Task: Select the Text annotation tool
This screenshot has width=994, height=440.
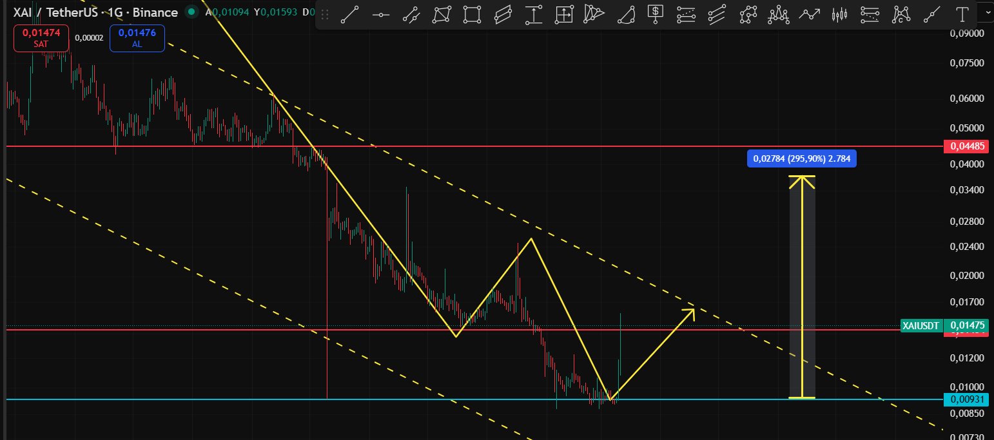Action: [x=963, y=14]
